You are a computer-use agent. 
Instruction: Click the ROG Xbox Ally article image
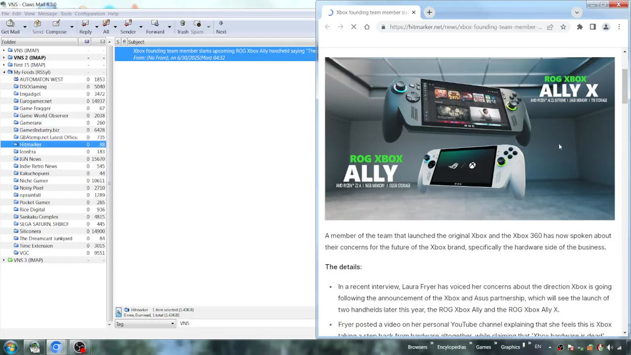[469, 139]
